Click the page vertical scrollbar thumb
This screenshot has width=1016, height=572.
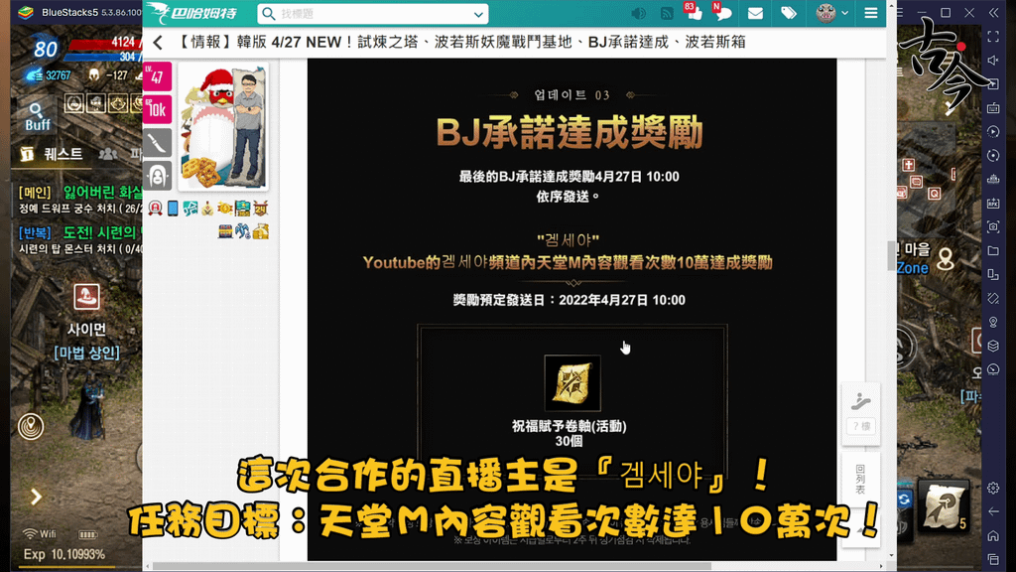[x=891, y=255]
